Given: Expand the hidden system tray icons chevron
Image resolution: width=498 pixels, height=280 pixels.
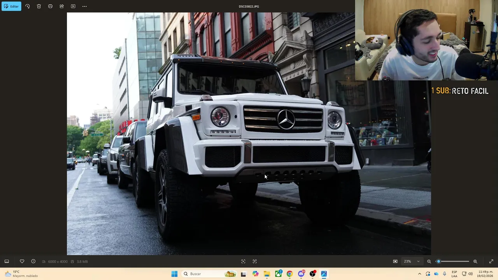Looking at the screenshot, I should [419, 274].
